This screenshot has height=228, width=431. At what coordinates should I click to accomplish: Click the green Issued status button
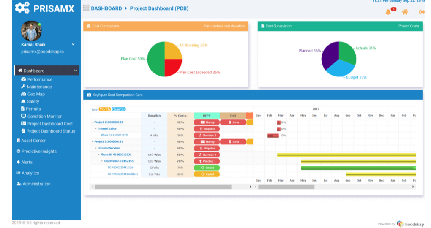coord(207,168)
